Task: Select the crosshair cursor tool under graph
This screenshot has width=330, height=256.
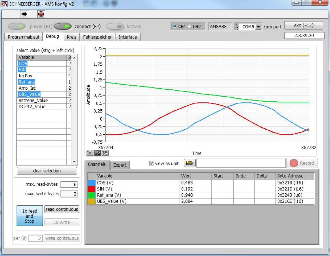Action: pos(90,153)
